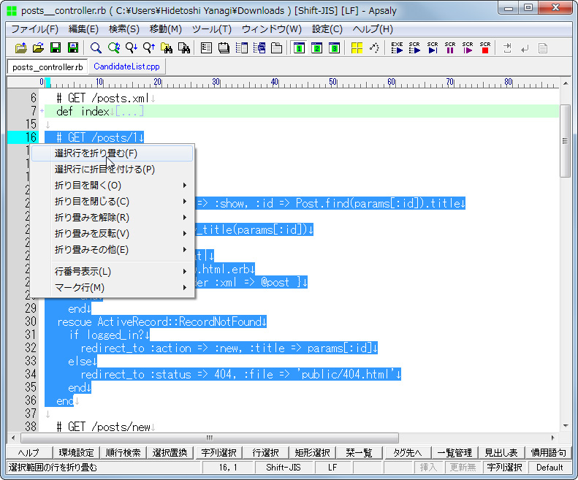Click the vertical scrollbar thumb
Image resolution: width=578 pixels, height=480 pixels.
tap(565, 141)
